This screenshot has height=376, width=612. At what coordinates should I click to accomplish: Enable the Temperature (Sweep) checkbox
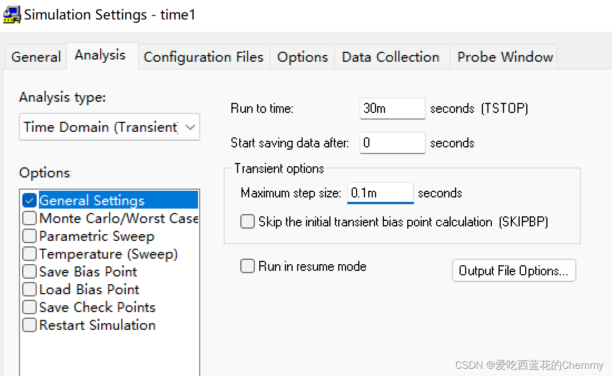(x=29, y=254)
